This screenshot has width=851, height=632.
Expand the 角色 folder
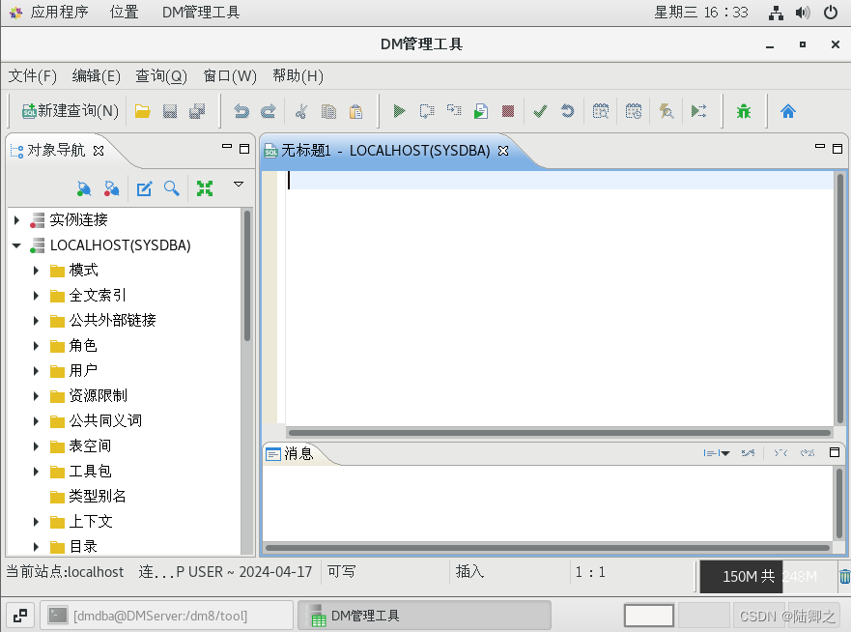point(36,346)
